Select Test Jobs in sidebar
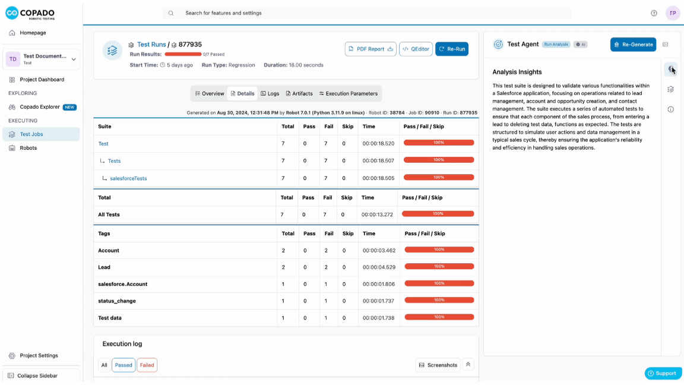The image size is (684, 385). coord(41,134)
